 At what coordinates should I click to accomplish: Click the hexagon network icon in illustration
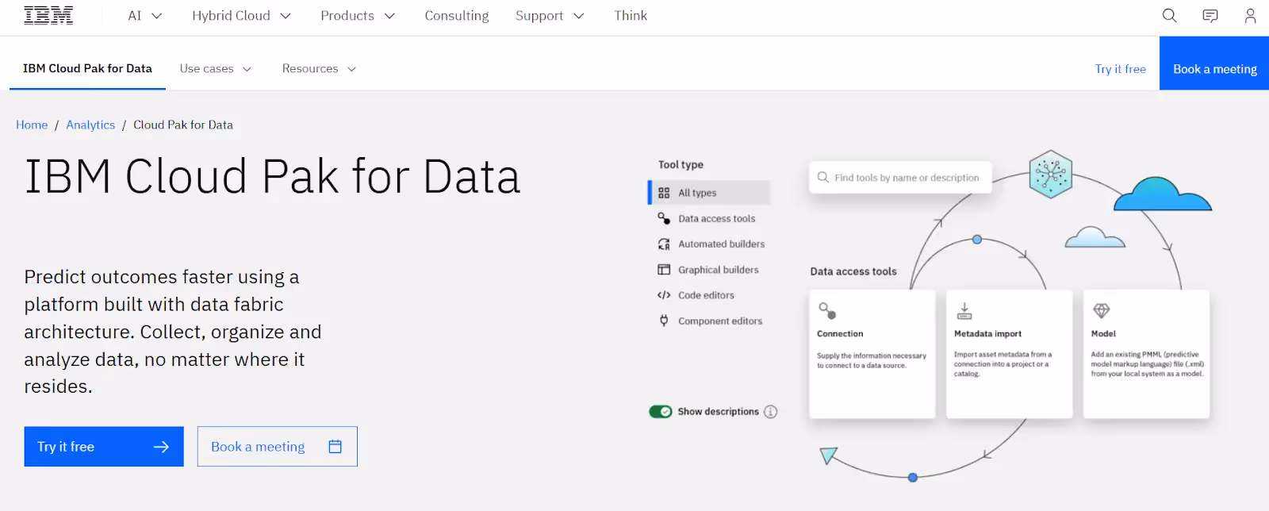click(1051, 174)
